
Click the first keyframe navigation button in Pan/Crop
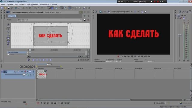coord(33,60)
